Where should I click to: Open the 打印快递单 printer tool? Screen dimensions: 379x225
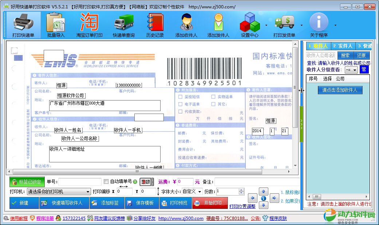pos(23,25)
